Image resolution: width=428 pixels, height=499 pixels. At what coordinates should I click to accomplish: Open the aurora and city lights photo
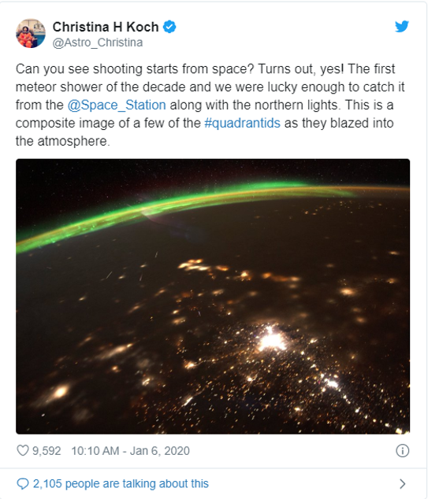point(213,296)
